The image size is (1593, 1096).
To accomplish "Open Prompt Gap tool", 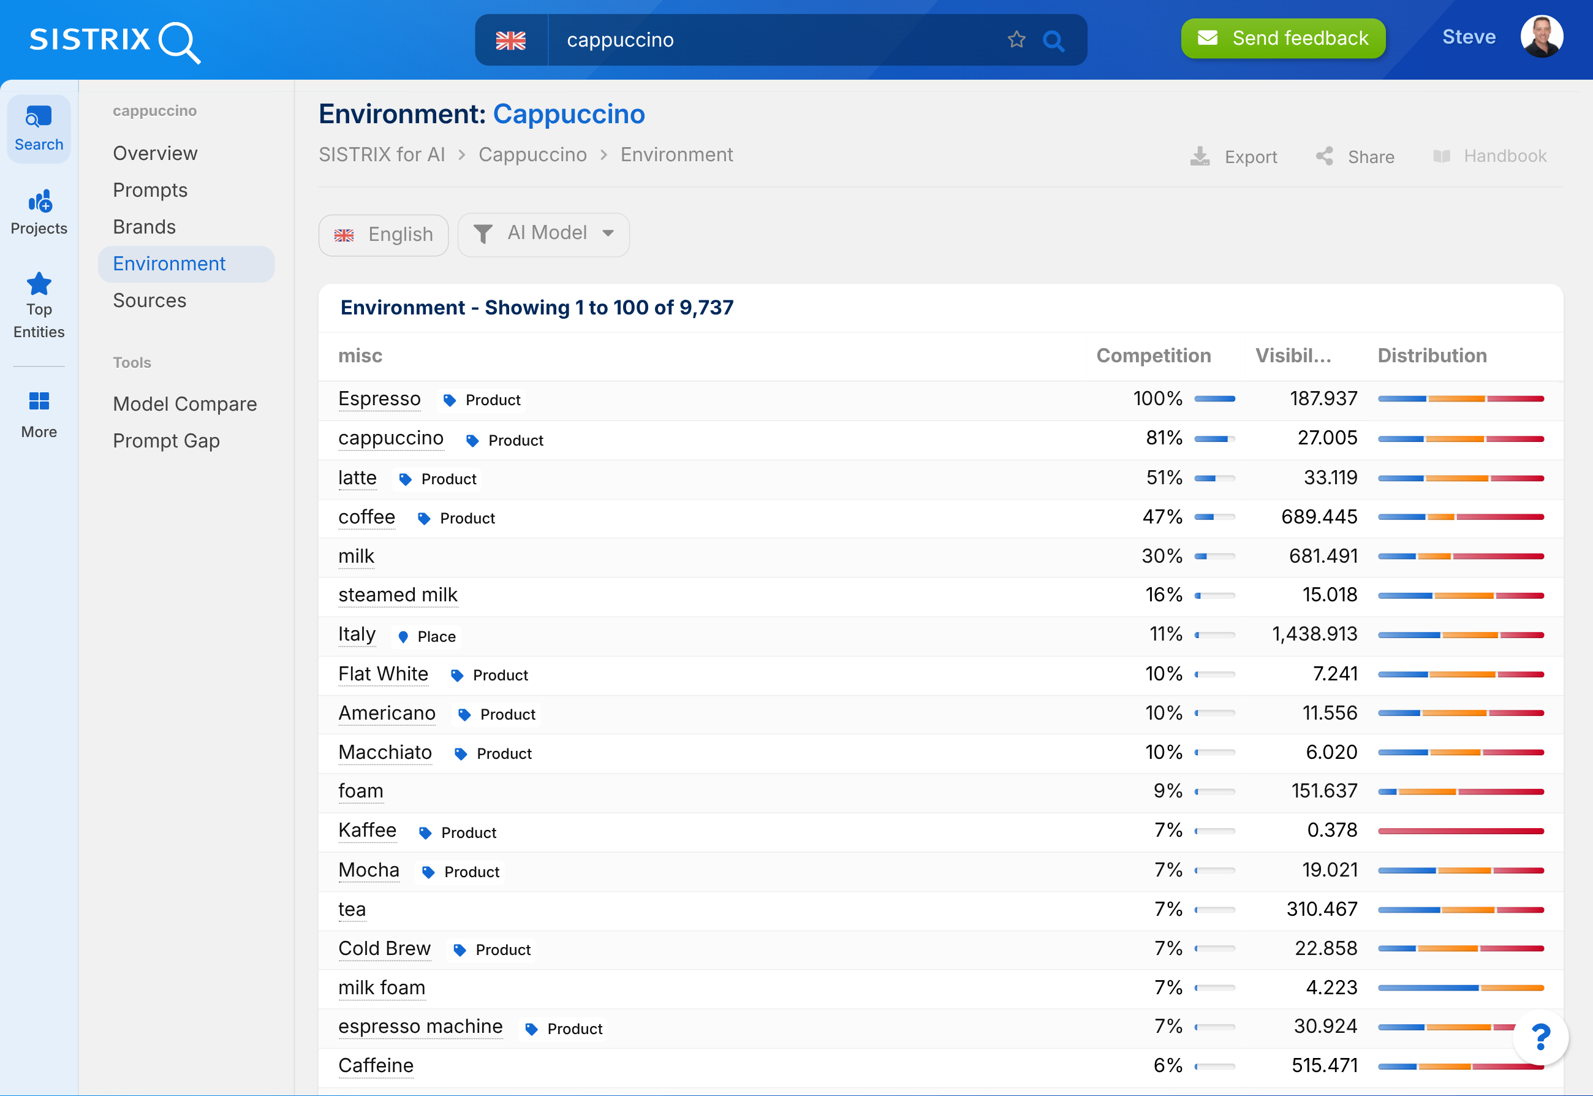I will click(167, 441).
